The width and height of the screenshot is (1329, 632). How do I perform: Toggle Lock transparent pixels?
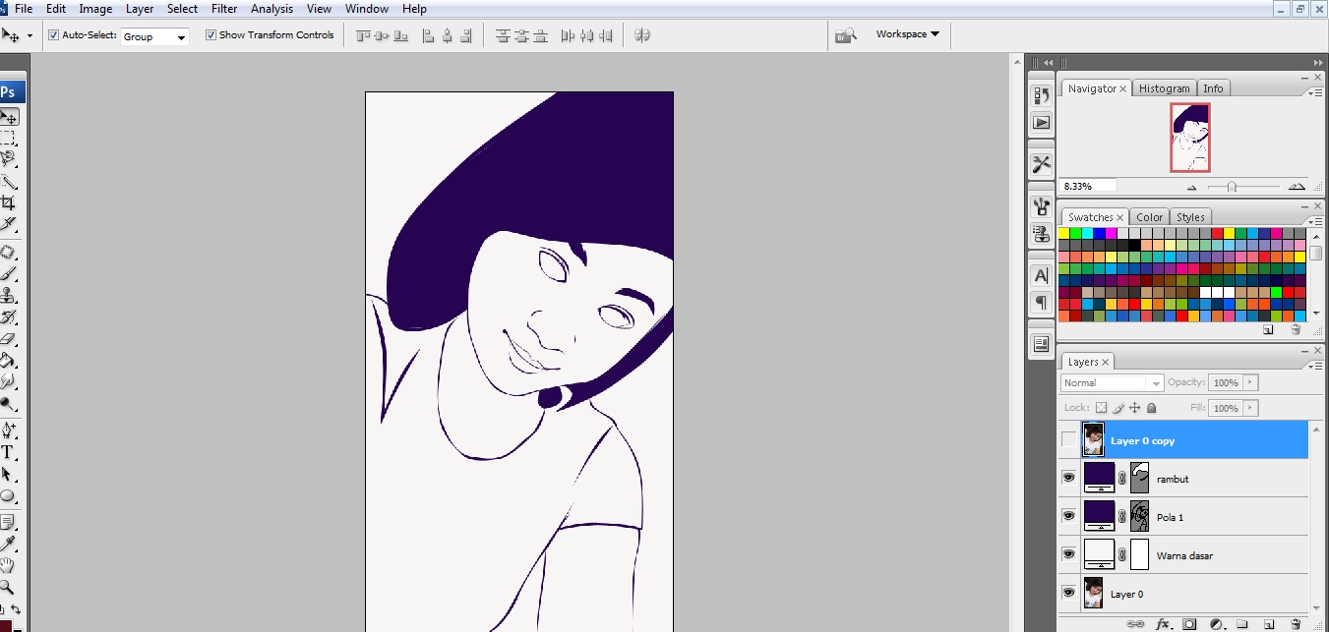click(1101, 407)
